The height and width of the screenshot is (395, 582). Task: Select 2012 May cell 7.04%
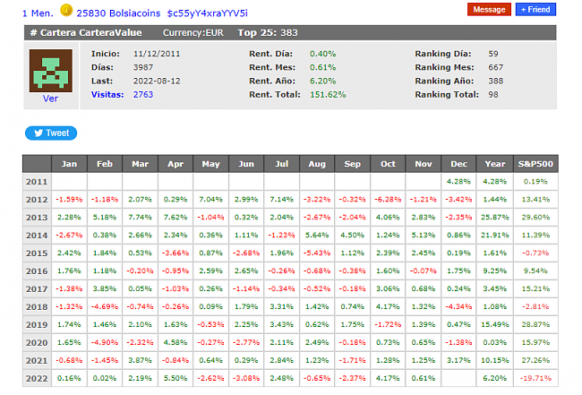(210, 200)
